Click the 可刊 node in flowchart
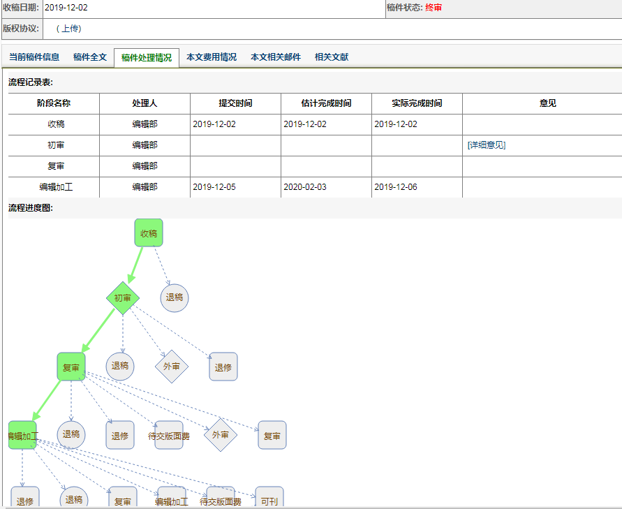This screenshot has height=509, width=622. [x=269, y=501]
